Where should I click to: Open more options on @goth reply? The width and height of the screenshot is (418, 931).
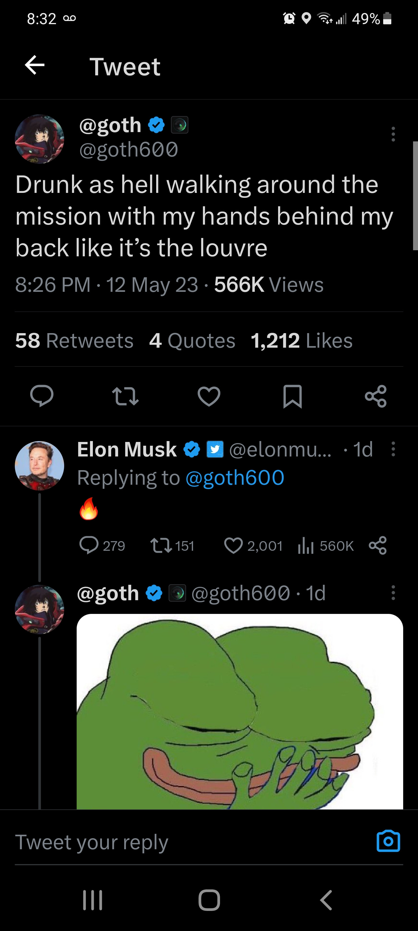[x=393, y=593]
